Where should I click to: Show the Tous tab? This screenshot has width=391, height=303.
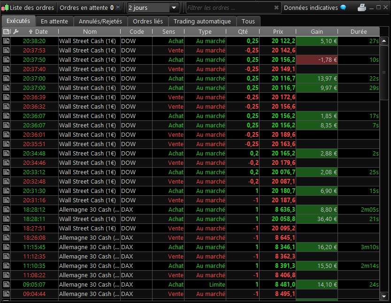248,22
